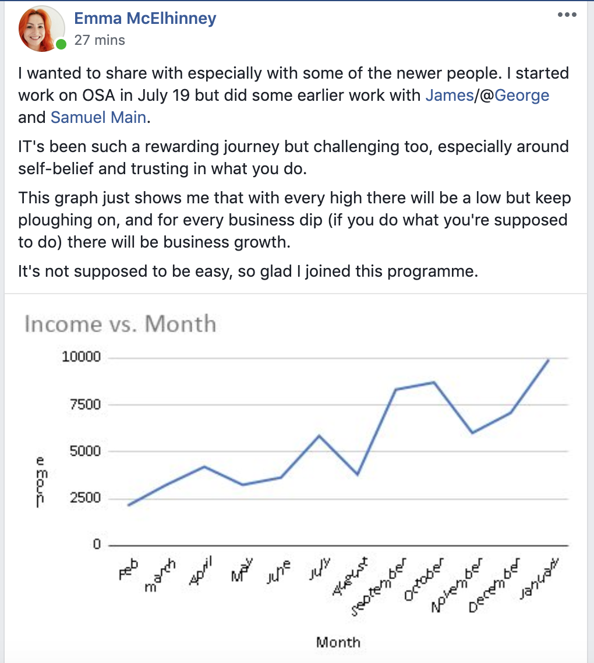
Task: Click the Feb x-axis label
Action: (129, 569)
